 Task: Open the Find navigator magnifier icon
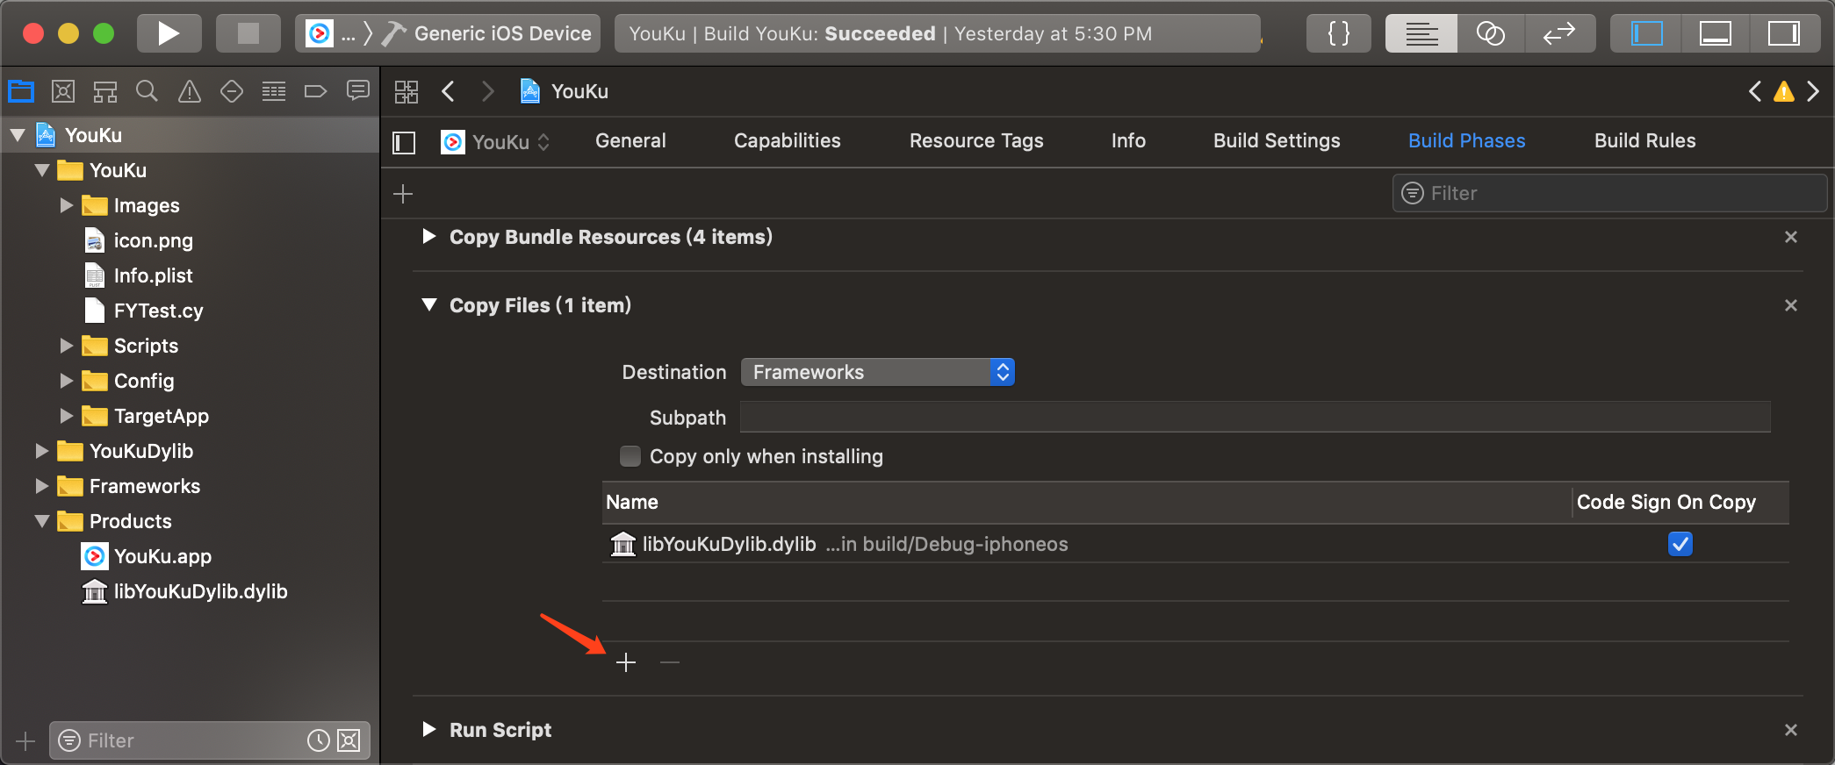147,91
